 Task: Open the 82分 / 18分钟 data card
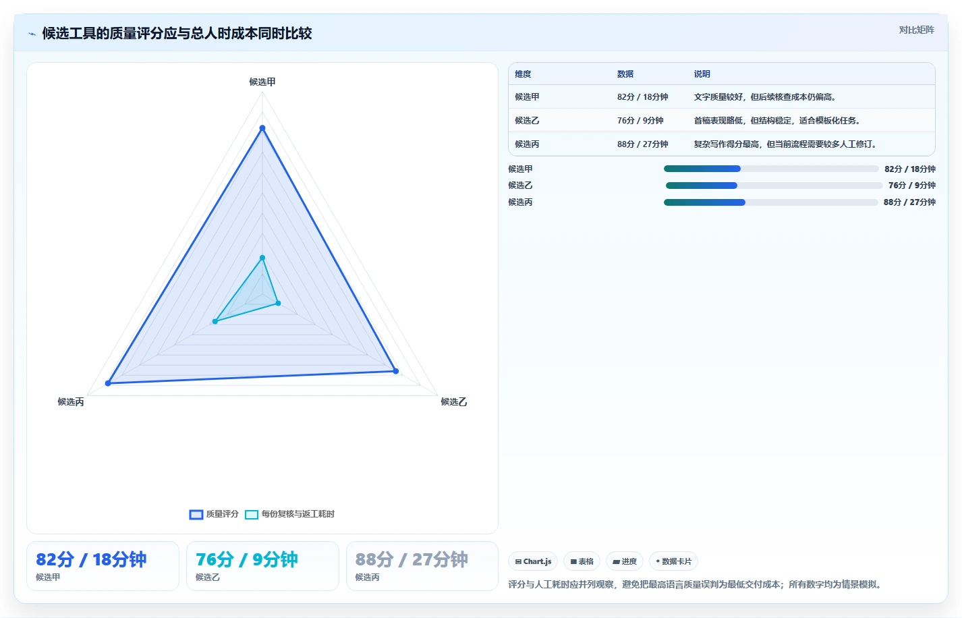[103, 566]
